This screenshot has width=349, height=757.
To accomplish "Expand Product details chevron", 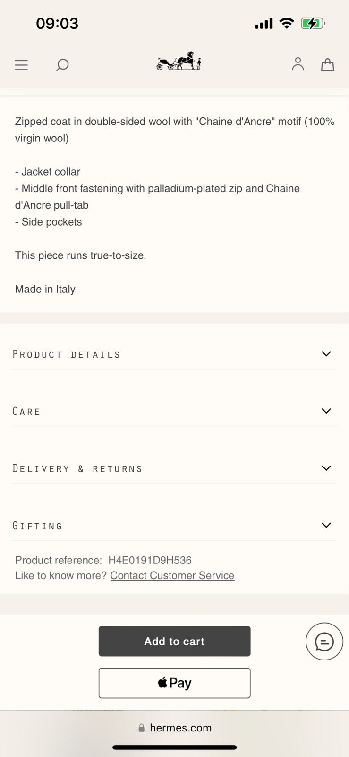I will 326,354.
